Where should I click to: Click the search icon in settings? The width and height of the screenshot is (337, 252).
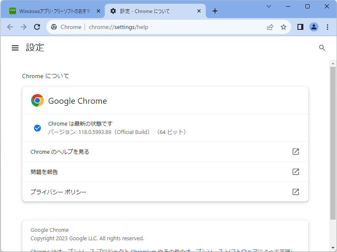(322, 47)
